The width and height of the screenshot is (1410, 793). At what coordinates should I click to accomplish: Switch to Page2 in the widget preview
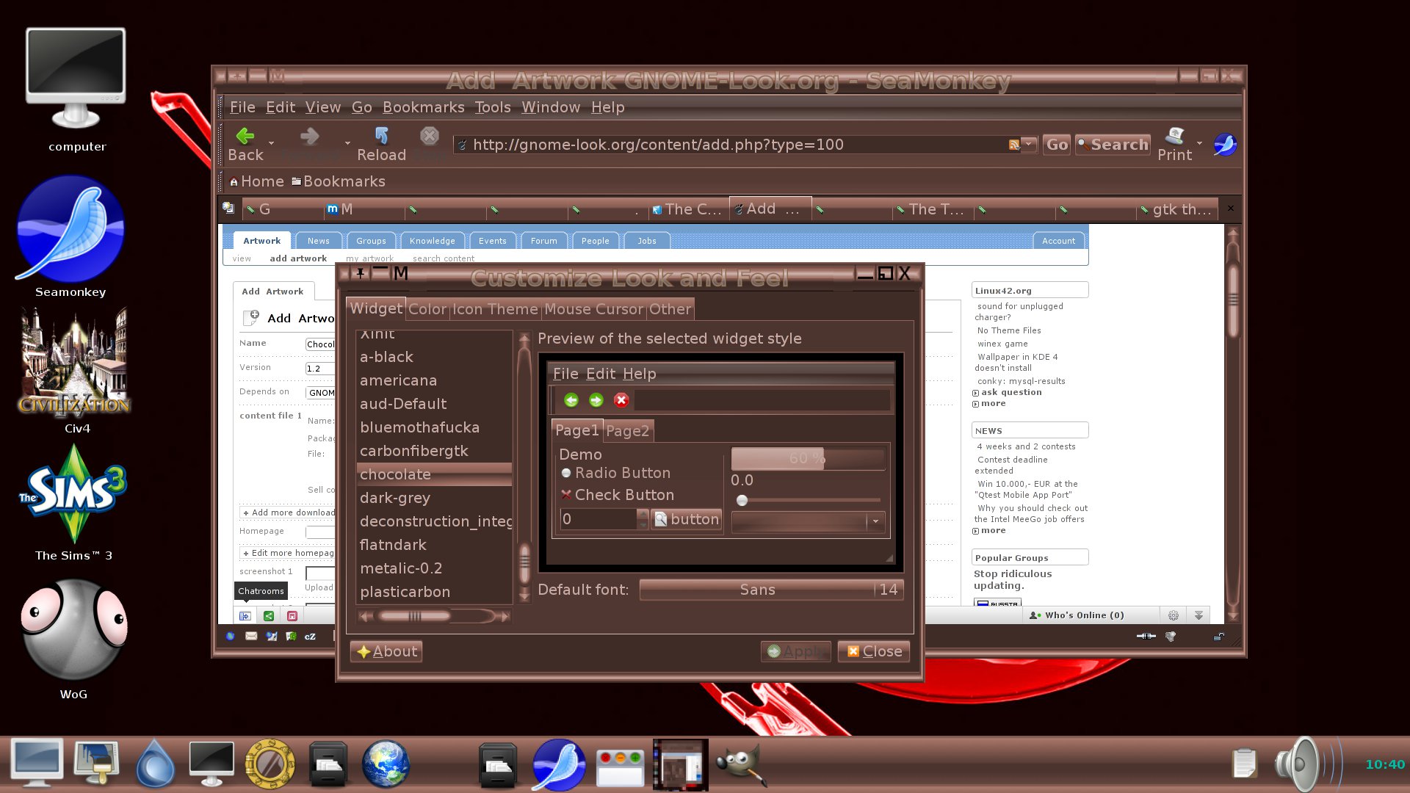pos(627,431)
